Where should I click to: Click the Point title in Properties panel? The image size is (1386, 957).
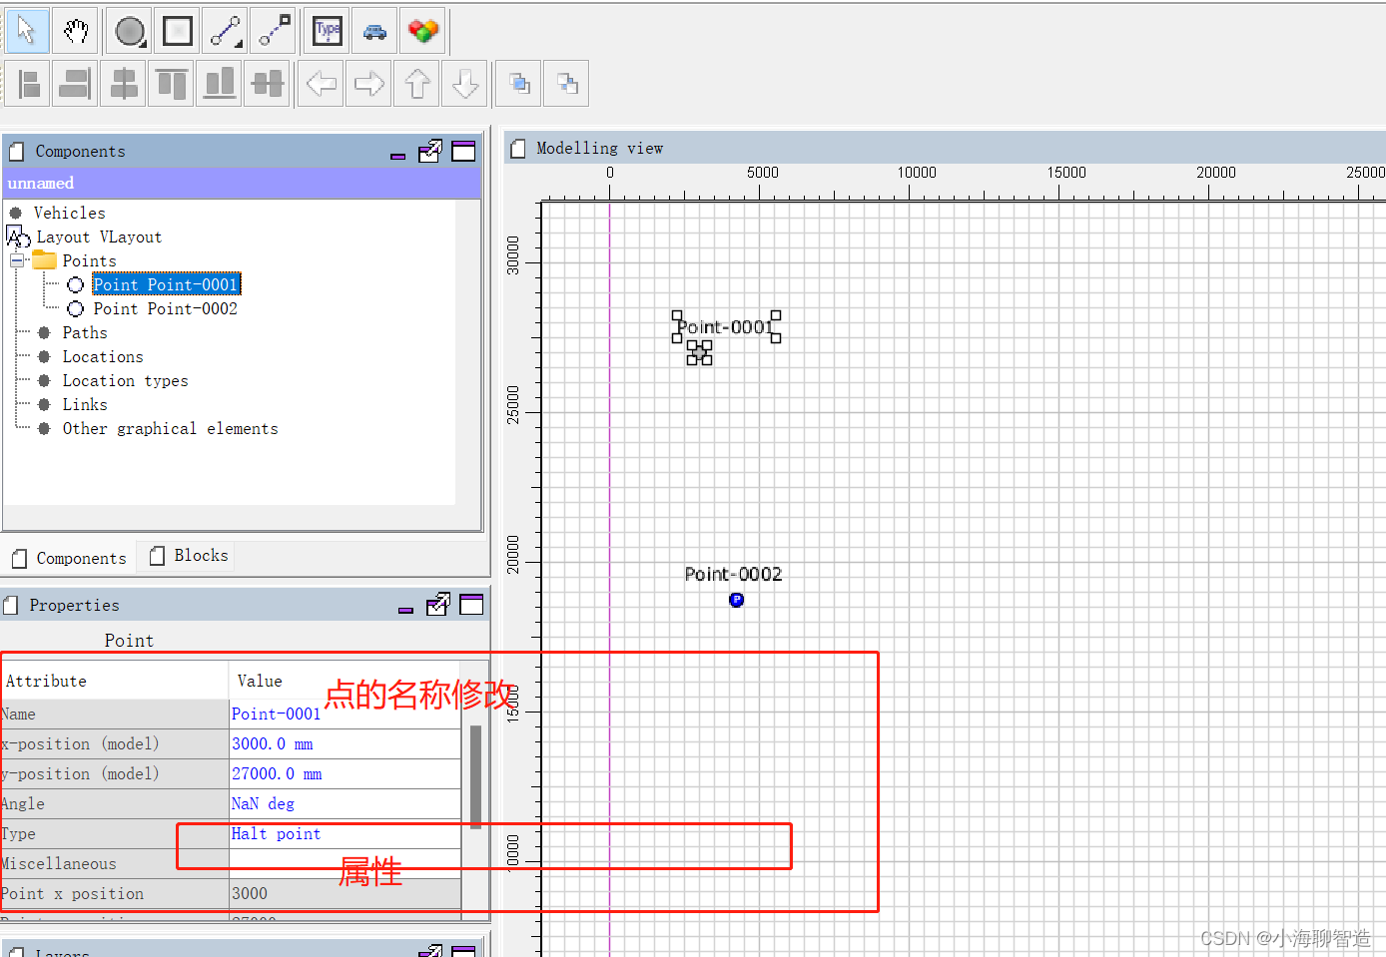[x=129, y=641]
